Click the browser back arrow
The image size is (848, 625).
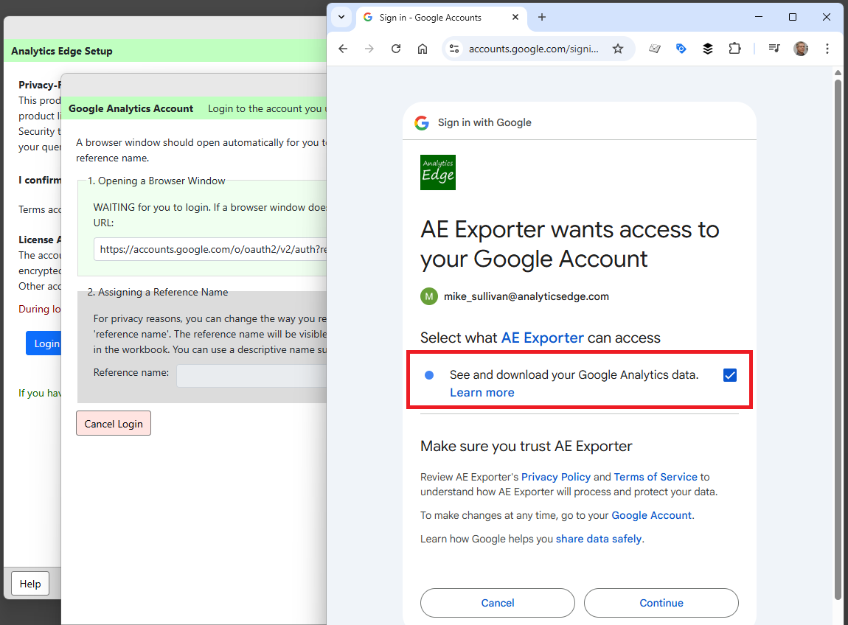click(343, 49)
